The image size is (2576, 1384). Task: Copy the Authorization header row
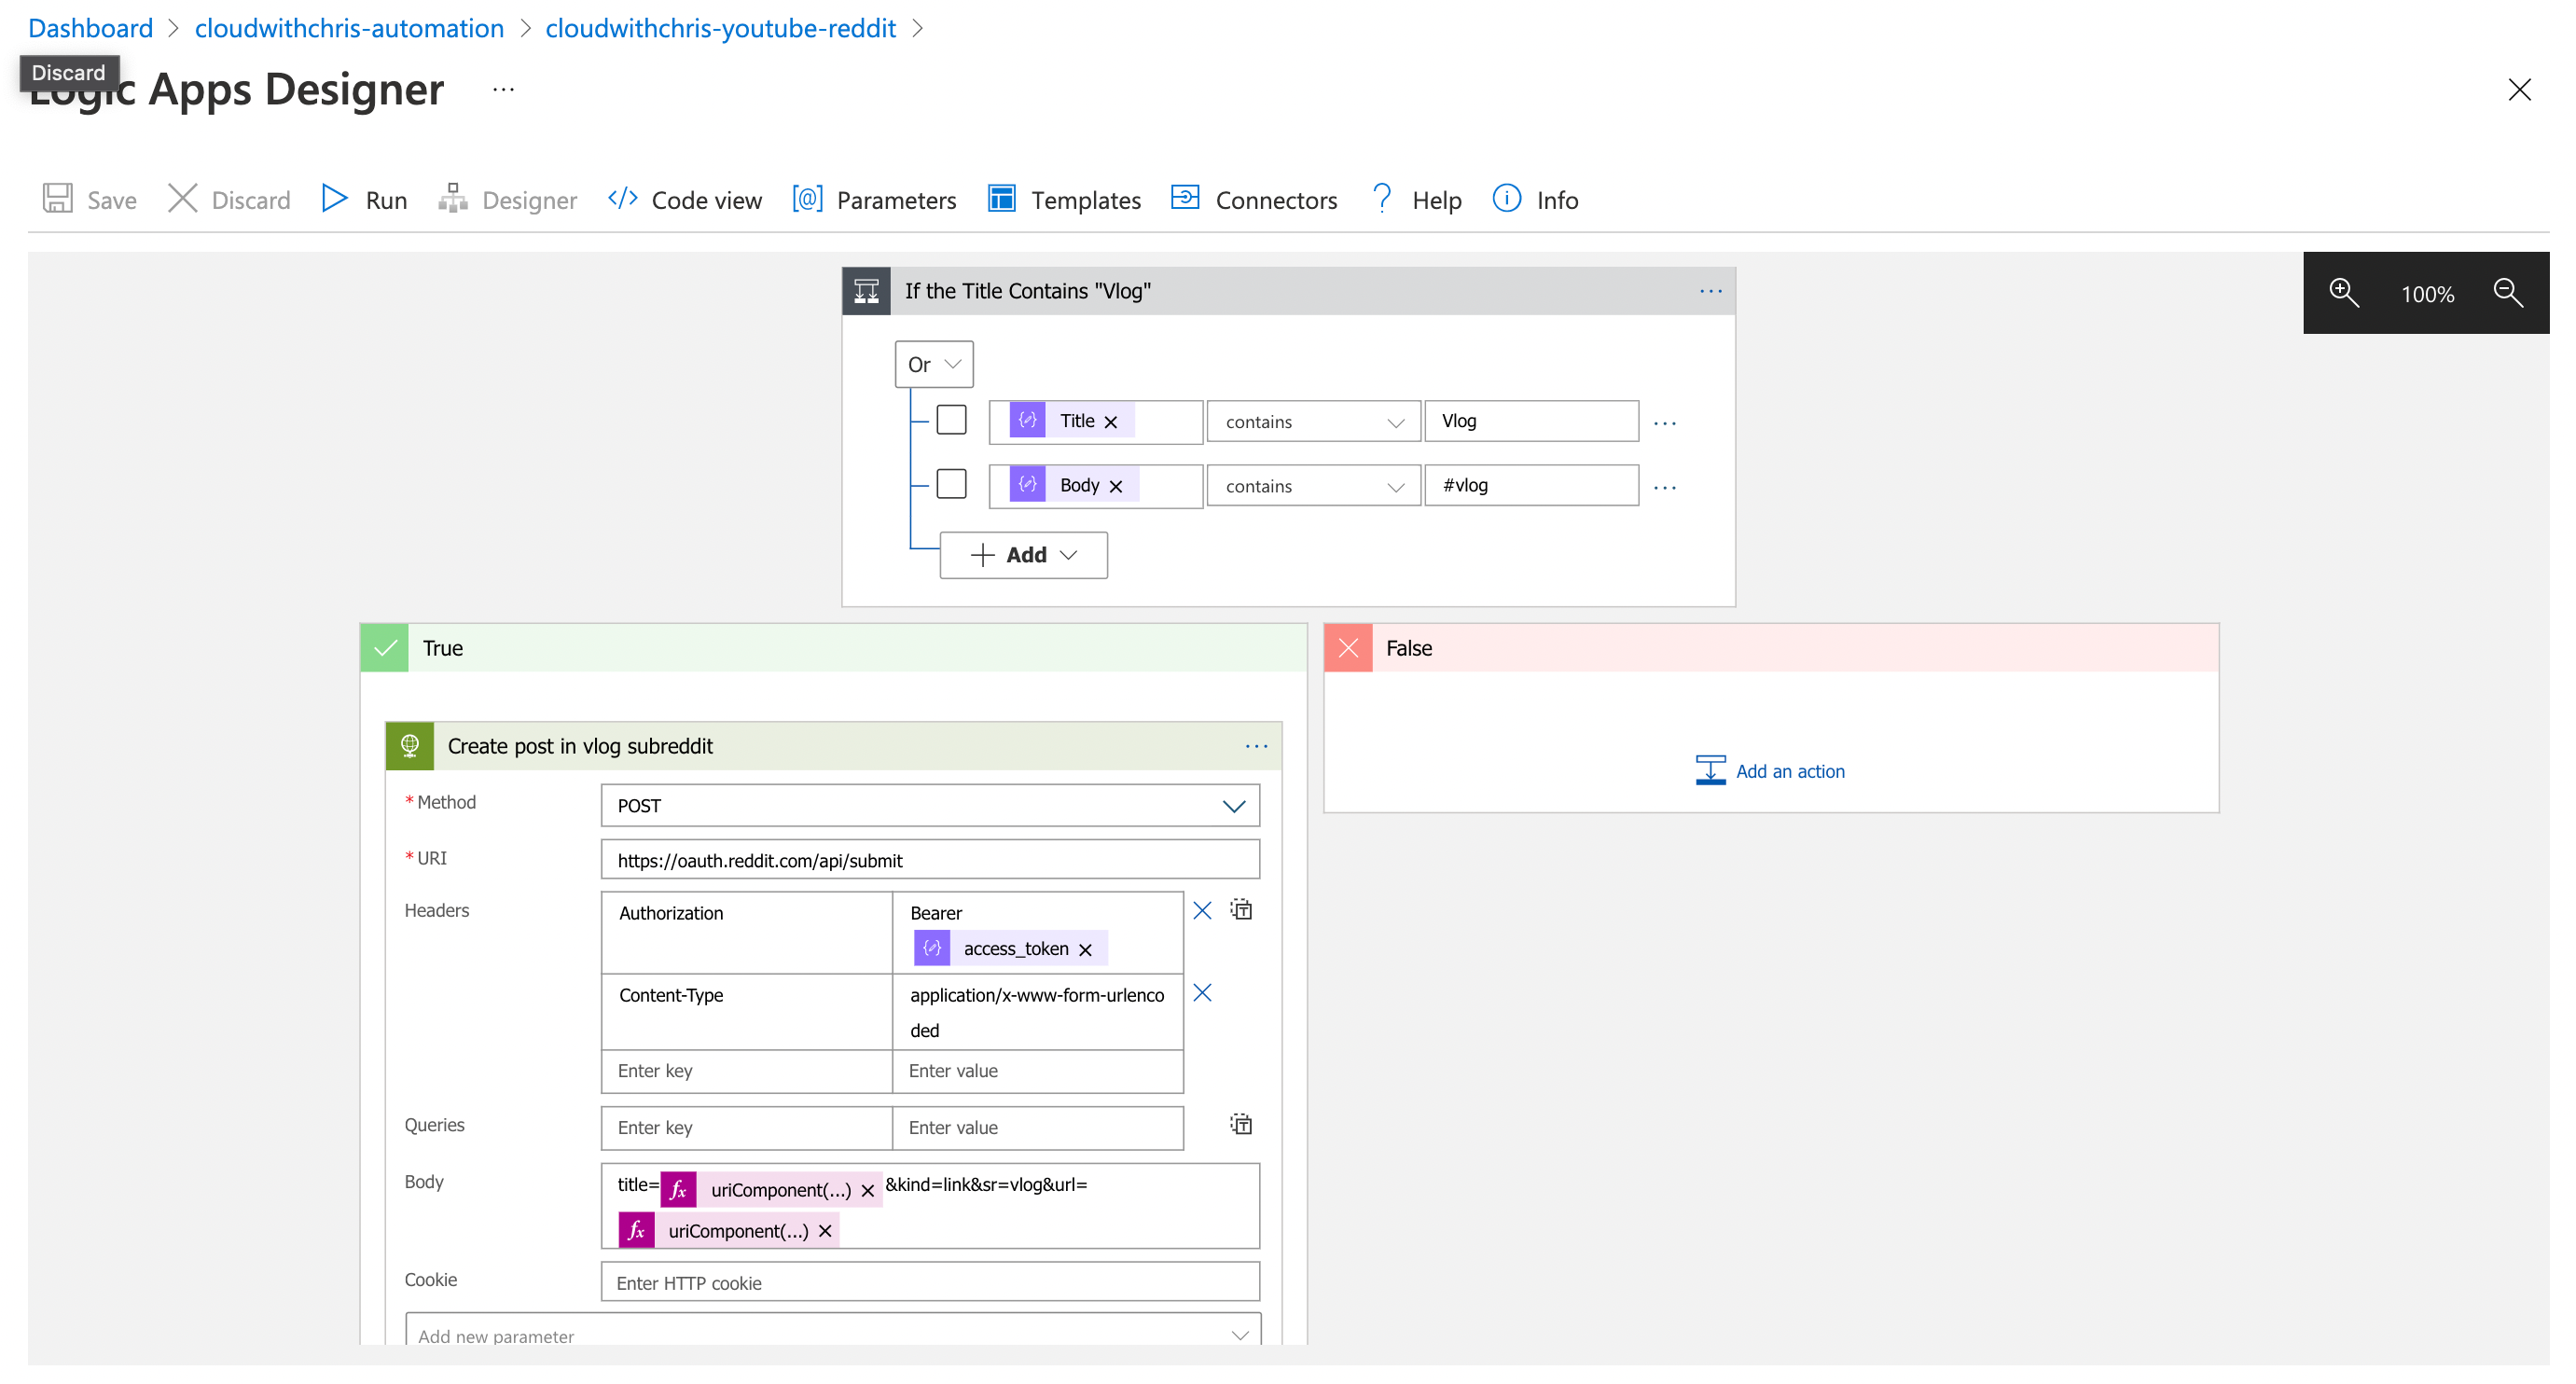(1241, 910)
